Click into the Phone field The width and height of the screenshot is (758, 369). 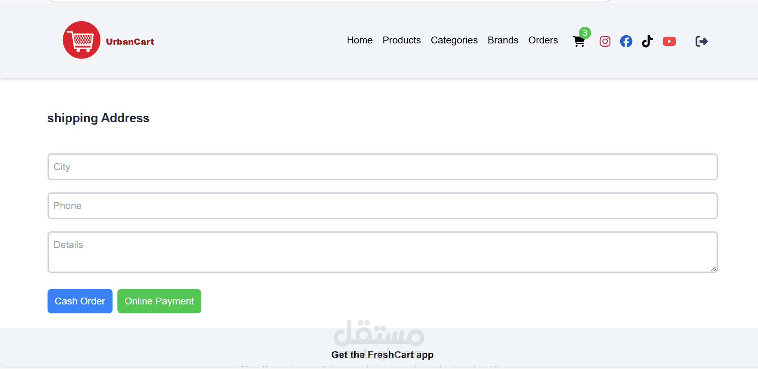382,206
